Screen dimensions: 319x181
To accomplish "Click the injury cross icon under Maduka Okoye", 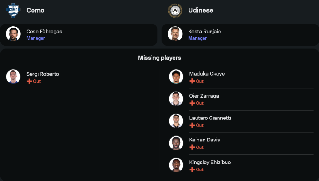I will coord(192,81).
